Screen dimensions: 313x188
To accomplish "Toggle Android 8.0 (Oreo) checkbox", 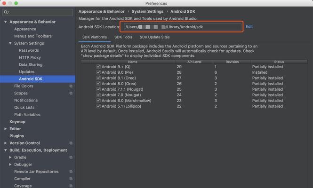I will pyautogui.click(x=98, y=84).
